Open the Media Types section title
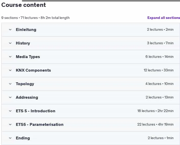The height and width of the screenshot is (145, 180). pos(28,57)
